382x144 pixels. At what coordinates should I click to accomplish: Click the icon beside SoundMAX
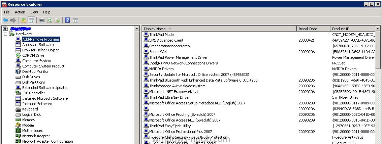[146, 51]
